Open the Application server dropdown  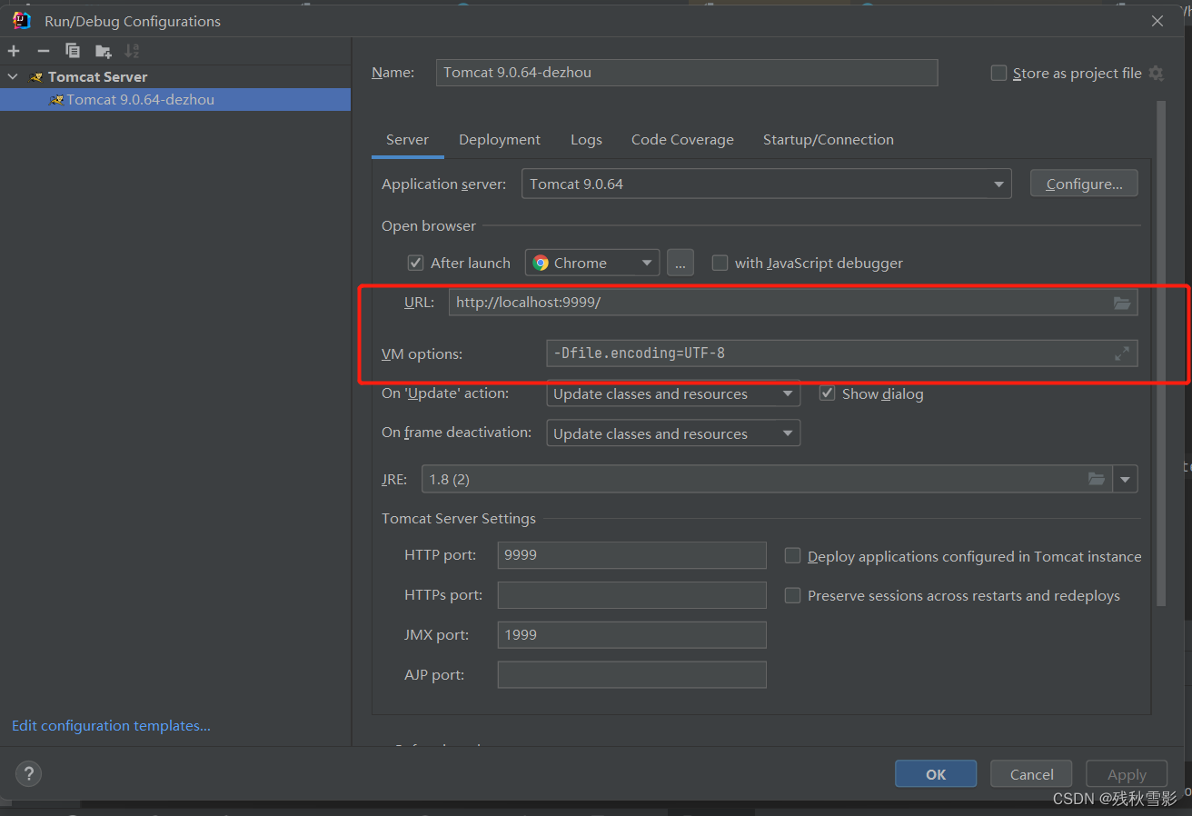click(x=766, y=184)
